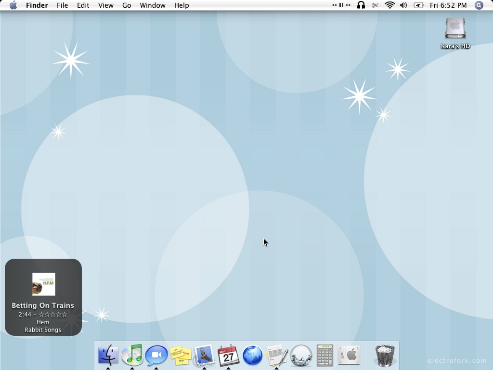Open the battery power status menu
493x370 pixels.
[419, 5]
